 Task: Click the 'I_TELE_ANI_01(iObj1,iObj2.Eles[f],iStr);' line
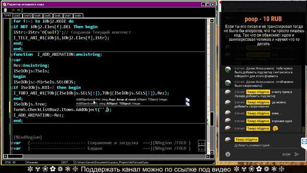61,38
